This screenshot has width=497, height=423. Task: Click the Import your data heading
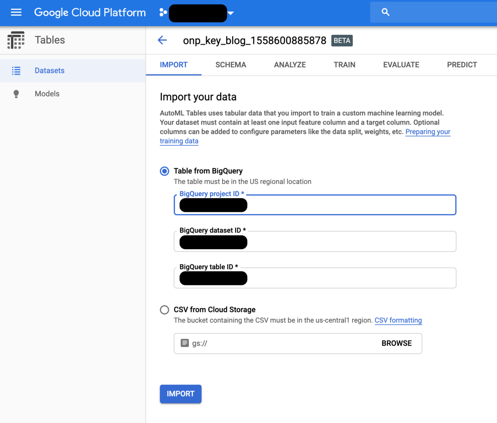tap(198, 97)
